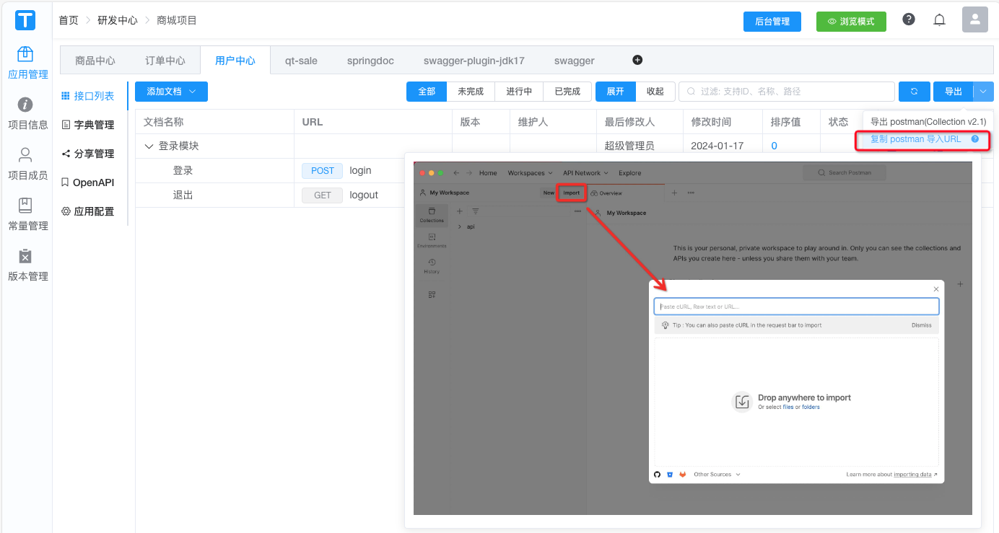This screenshot has width=999, height=533.
Task: Open 常量管理 in the left sidebar
Action: pyautogui.click(x=27, y=215)
